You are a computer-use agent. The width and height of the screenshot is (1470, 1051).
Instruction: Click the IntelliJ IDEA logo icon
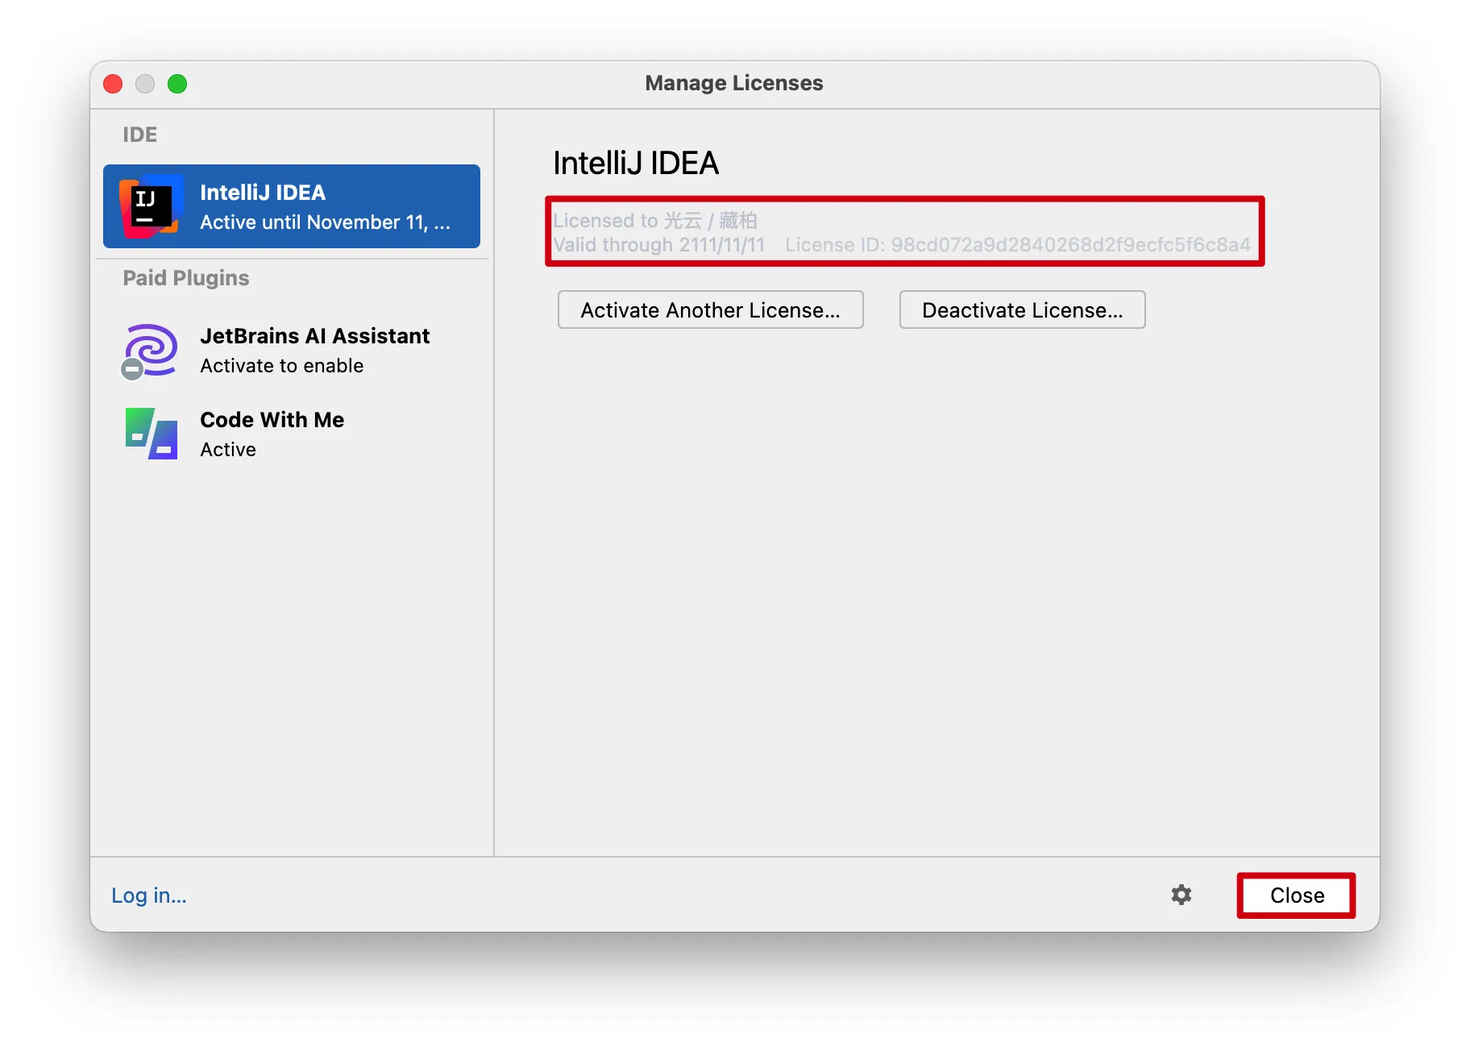(150, 206)
